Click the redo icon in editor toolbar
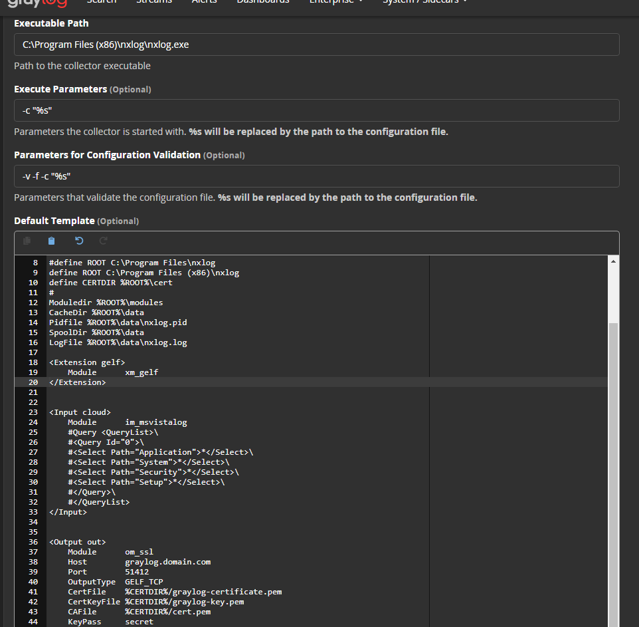Screen dimensions: 639x627 104,241
